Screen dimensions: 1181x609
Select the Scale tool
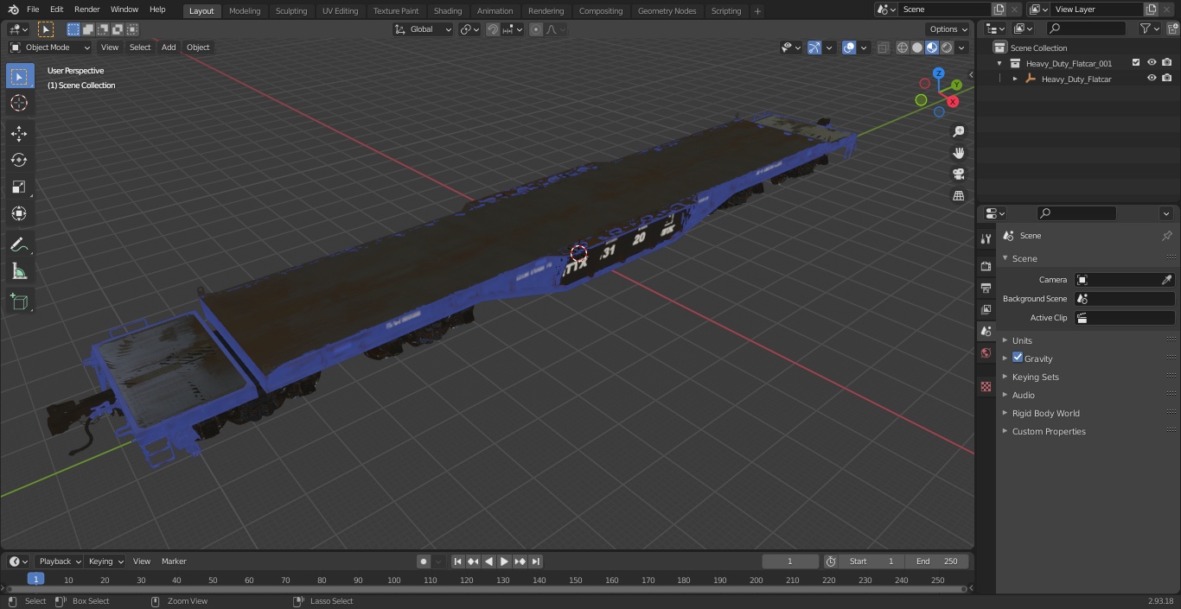[19, 187]
